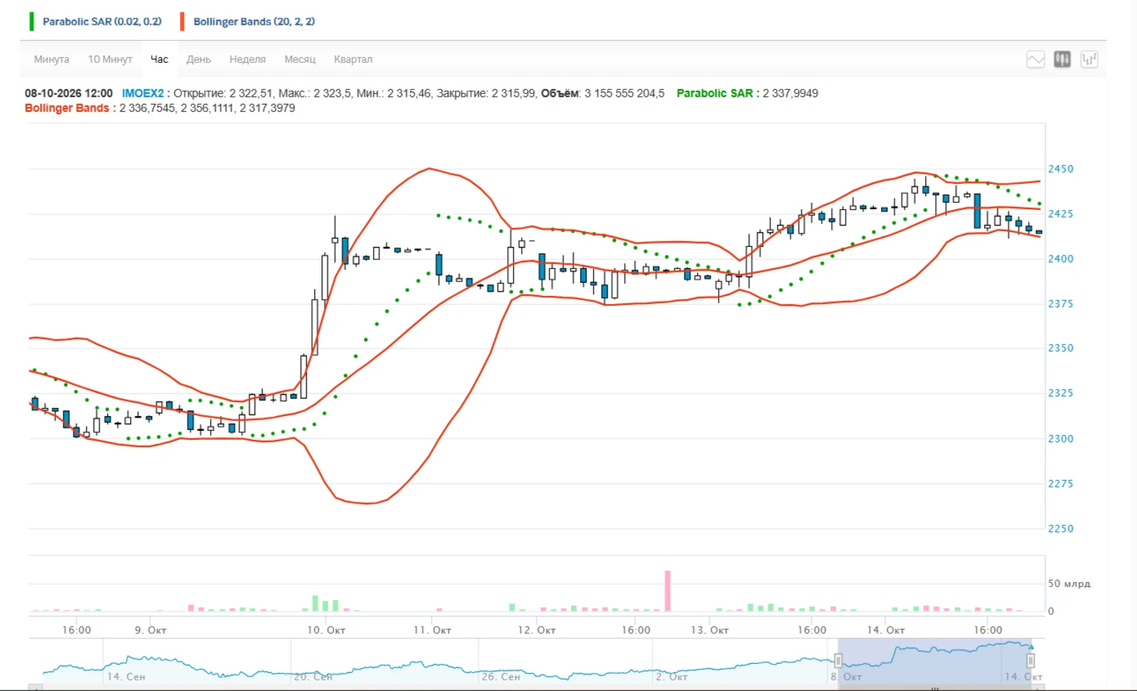
Task: Switch chart to line type icon
Action: (1036, 59)
